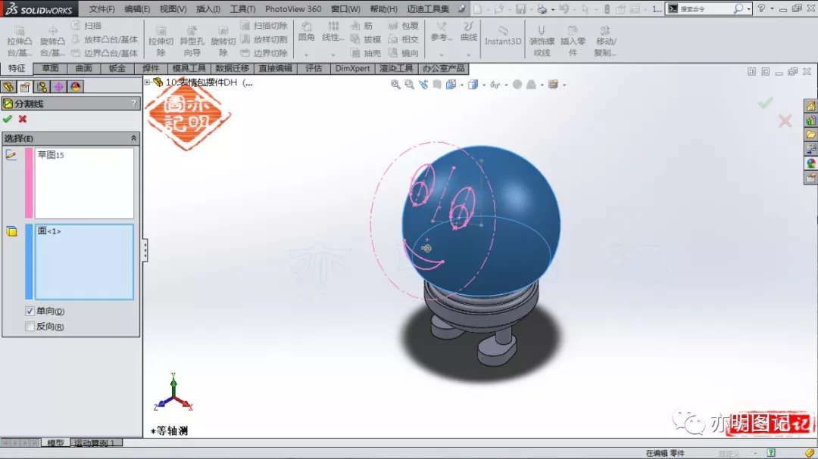This screenshot has width=818, height=459.
Task: Switch to the 曲面 Surfaces tab
Action: [83, 68]
